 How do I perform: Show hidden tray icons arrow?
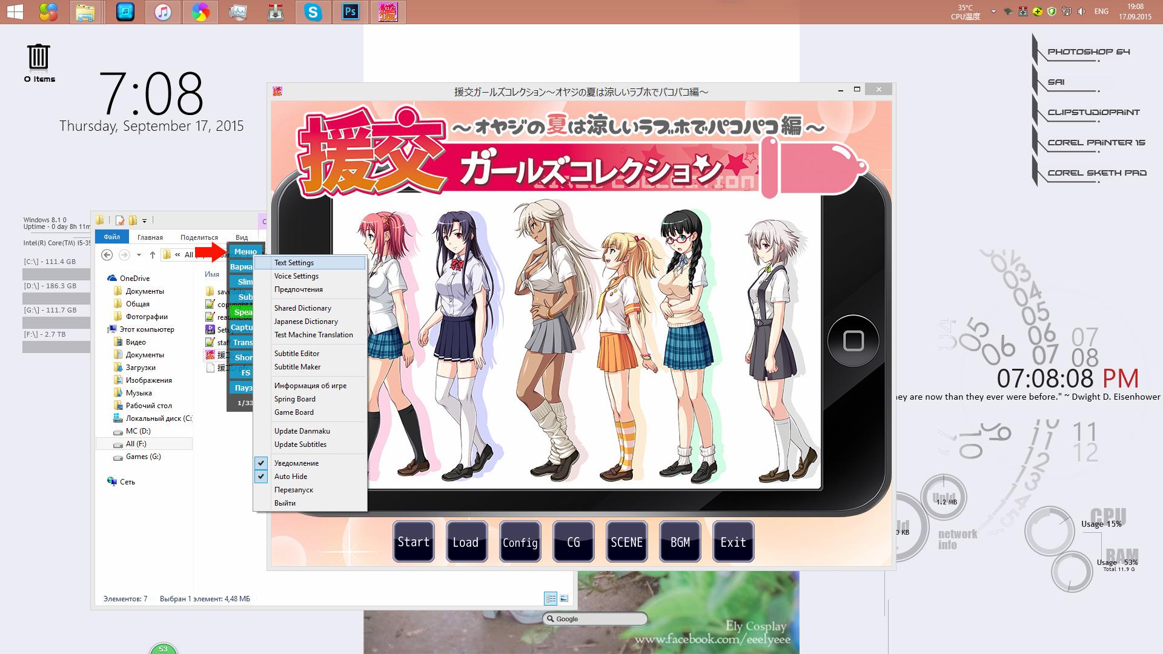point(993,12)
